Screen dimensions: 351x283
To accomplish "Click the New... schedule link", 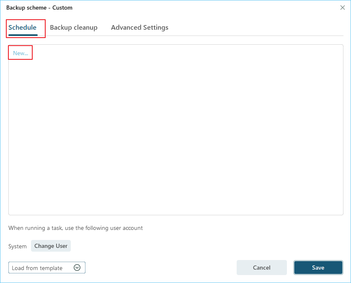I will (21, 53).
